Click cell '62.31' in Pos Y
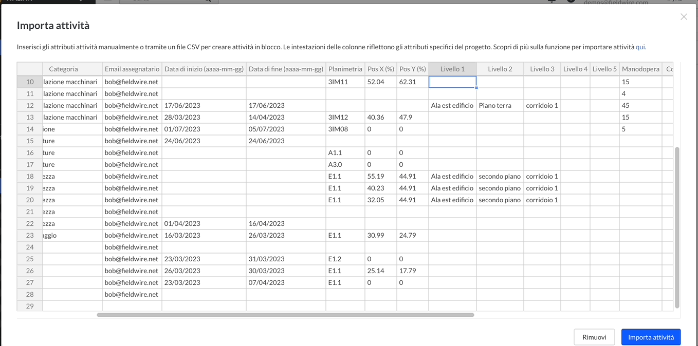Screen dimensions: 698x346 [x=413, y=82]
